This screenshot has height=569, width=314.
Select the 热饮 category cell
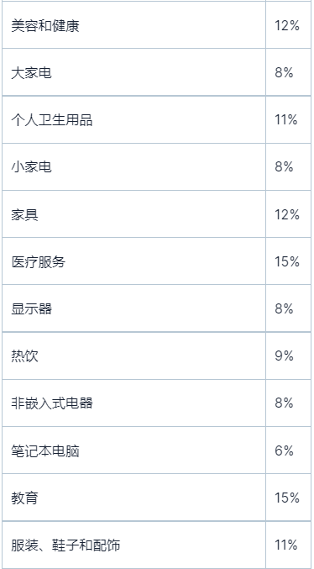(133, 356)
